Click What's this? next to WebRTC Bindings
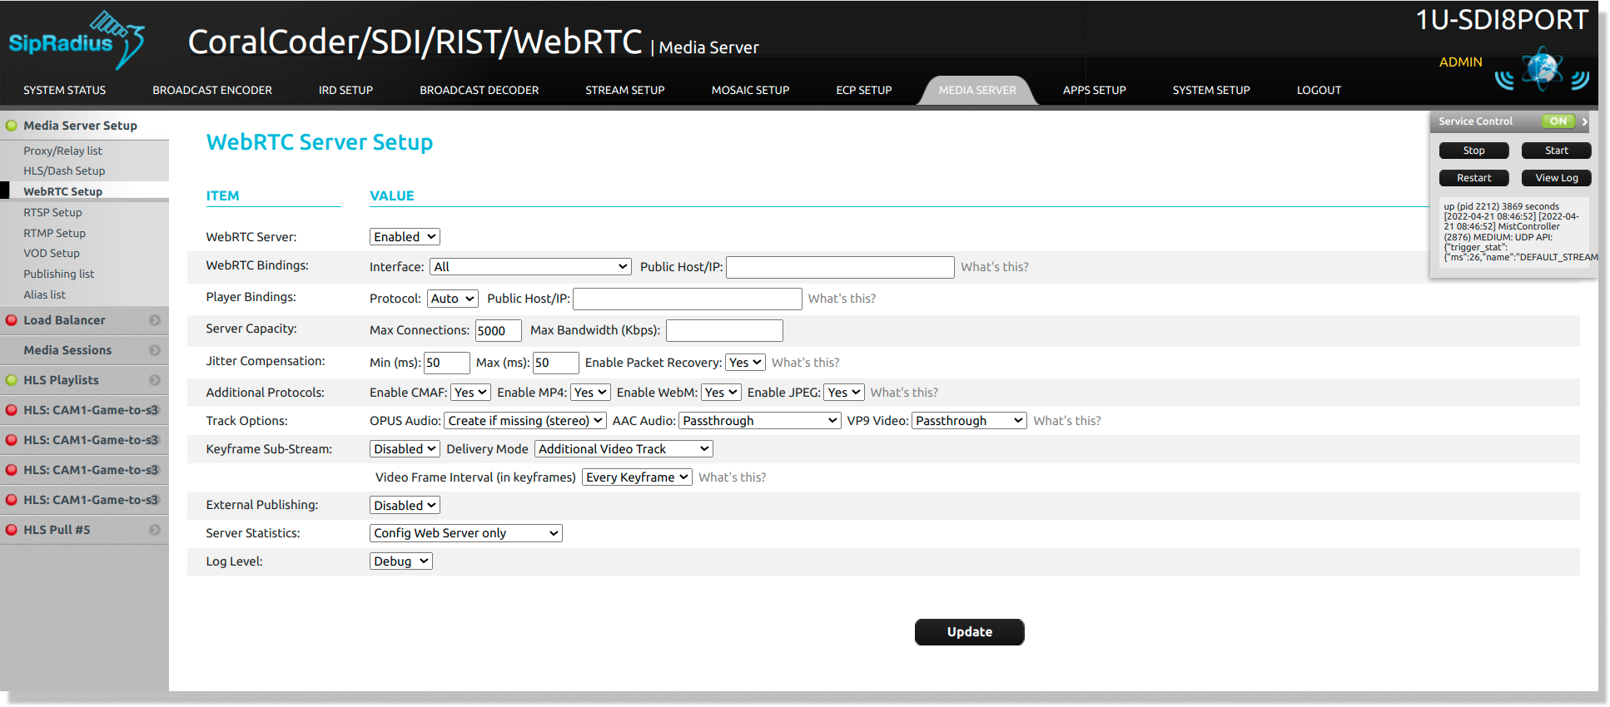 [994, 267]
